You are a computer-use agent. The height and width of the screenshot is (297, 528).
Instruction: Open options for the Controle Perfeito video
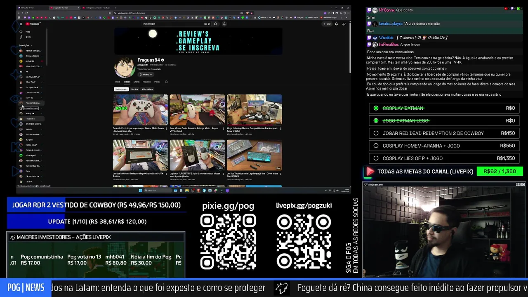167,129
